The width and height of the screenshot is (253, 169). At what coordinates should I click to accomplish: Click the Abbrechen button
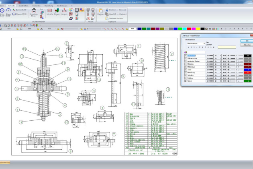(x=247, y=44)
